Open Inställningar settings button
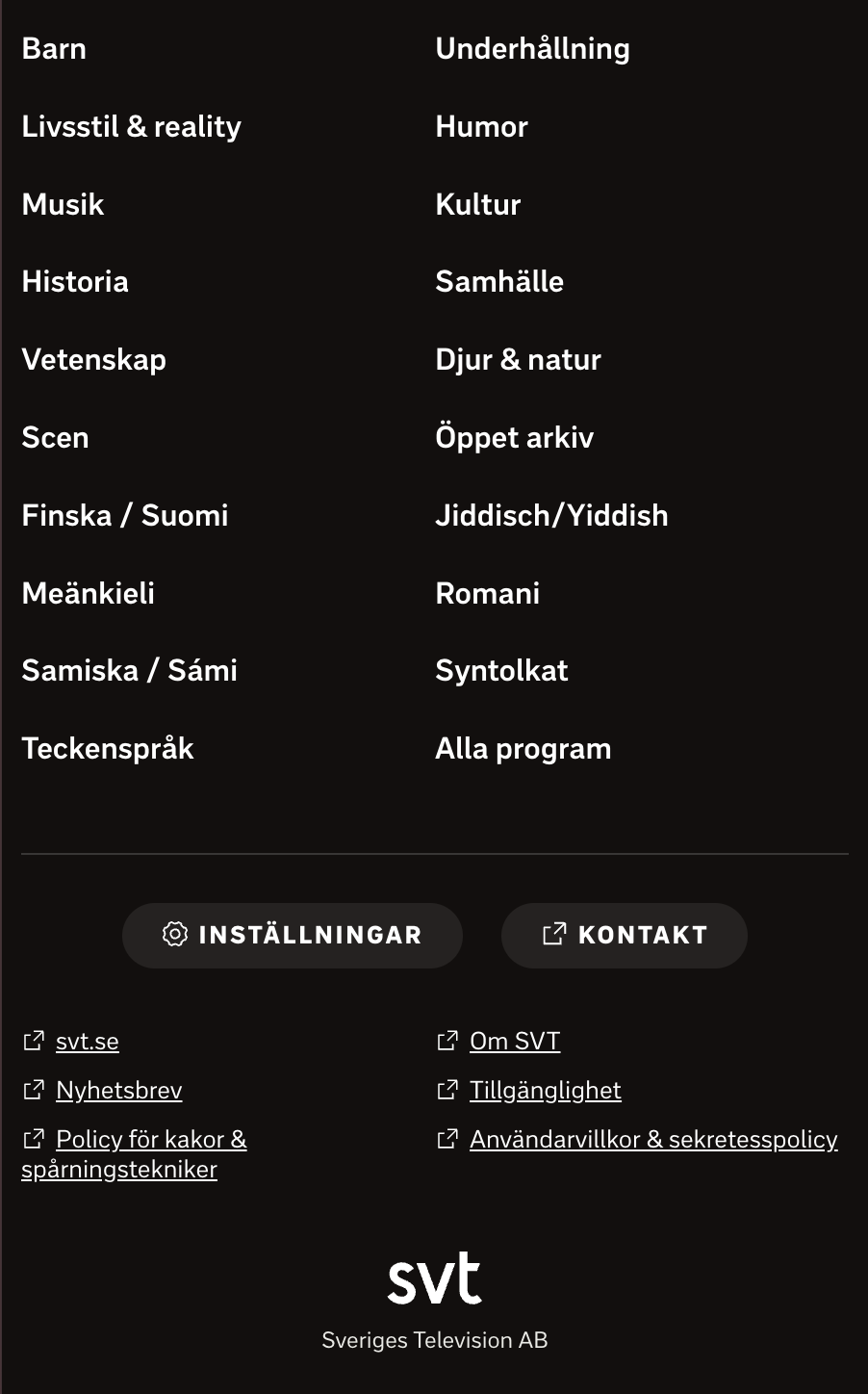Image resolution: width=868 pixels, height=1394 pixels. 293,935
